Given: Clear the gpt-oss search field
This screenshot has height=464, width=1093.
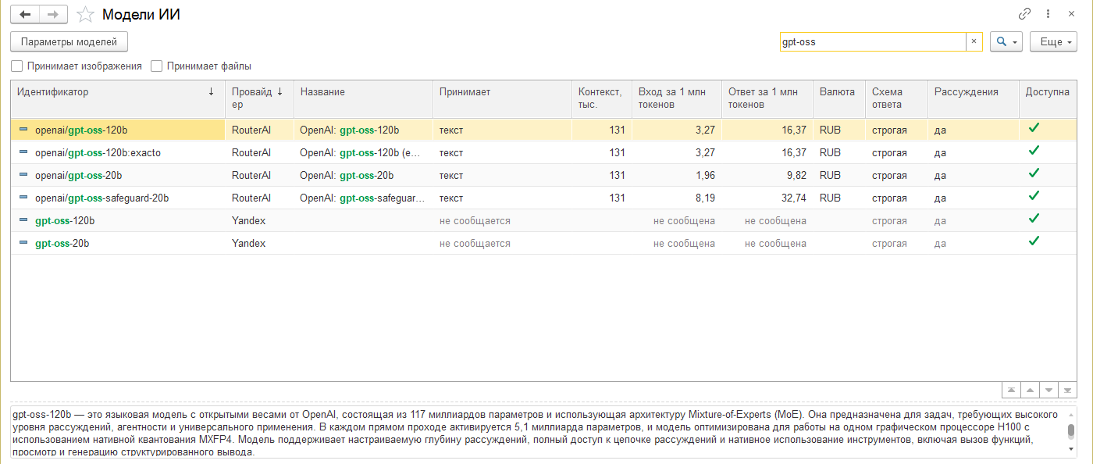Looking at the screenshot, I should [974, 42].
